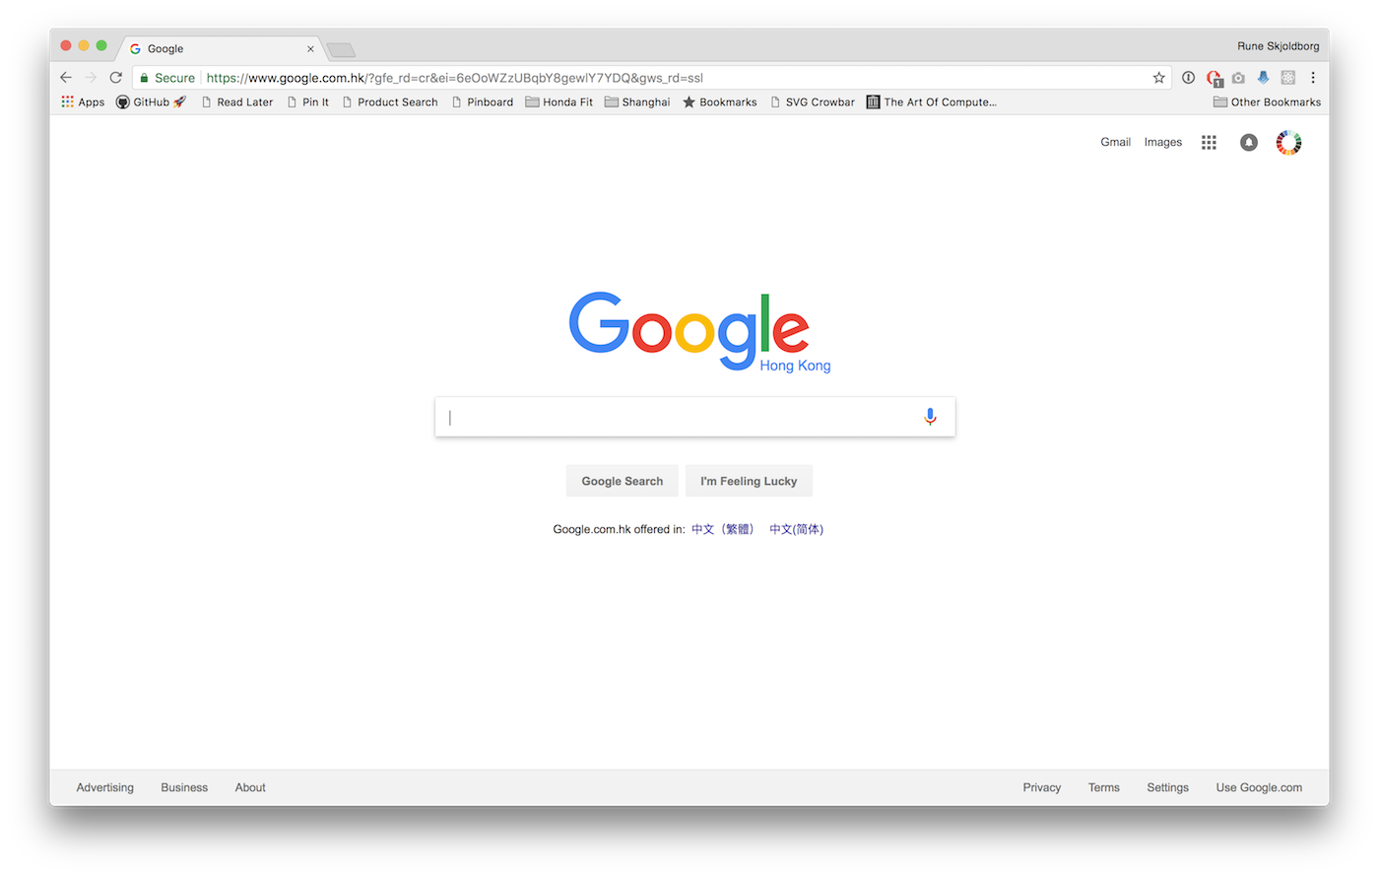
Task: Click the I'm Feeling Lucky button
Action: (x=749, y=481)
